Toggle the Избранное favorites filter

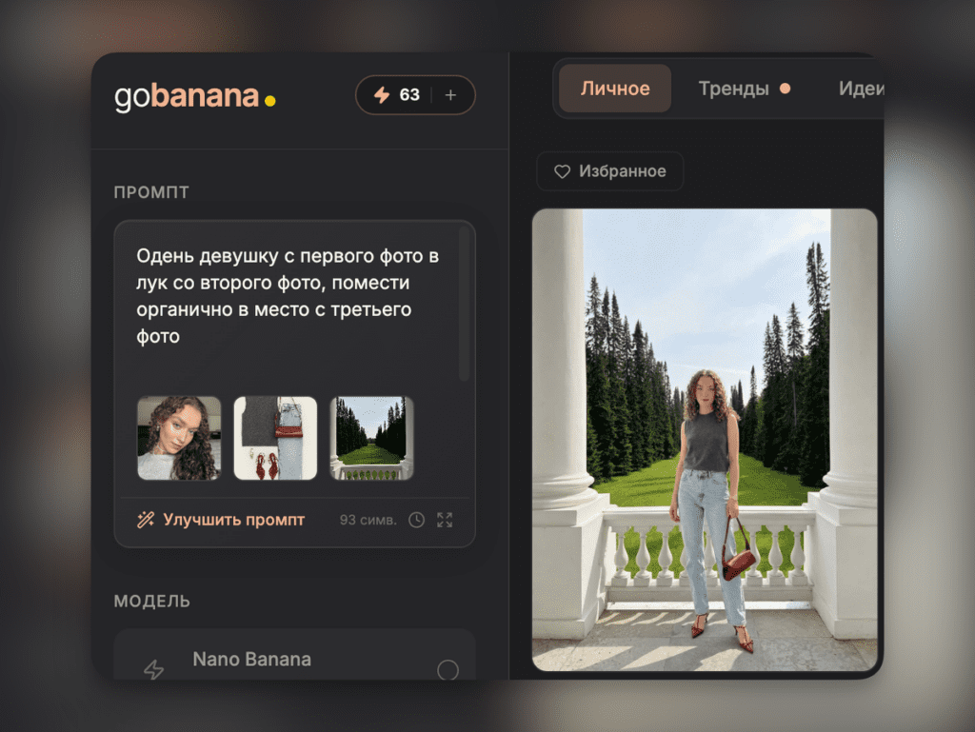pyautogui.click(x=609, y=171)
